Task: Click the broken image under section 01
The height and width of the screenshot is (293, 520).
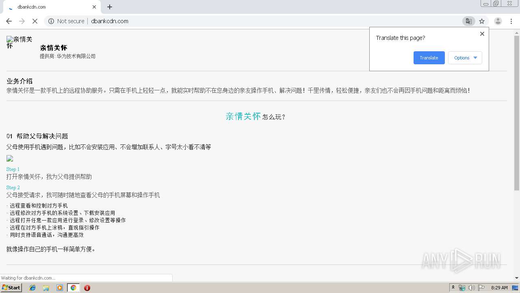Action: click(10, 158)
